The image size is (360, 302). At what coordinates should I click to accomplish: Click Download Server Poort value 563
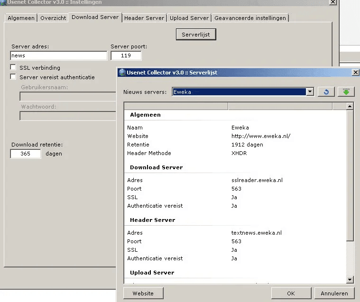coord(236,189)
